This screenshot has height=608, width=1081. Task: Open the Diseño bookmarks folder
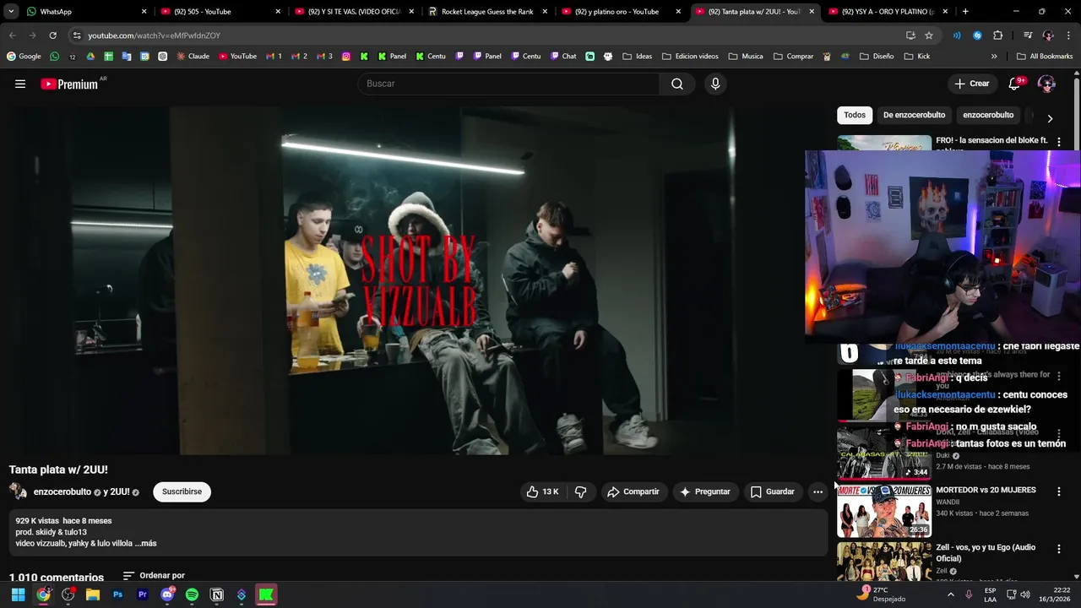pyautogui.click(x=876, y=57)
